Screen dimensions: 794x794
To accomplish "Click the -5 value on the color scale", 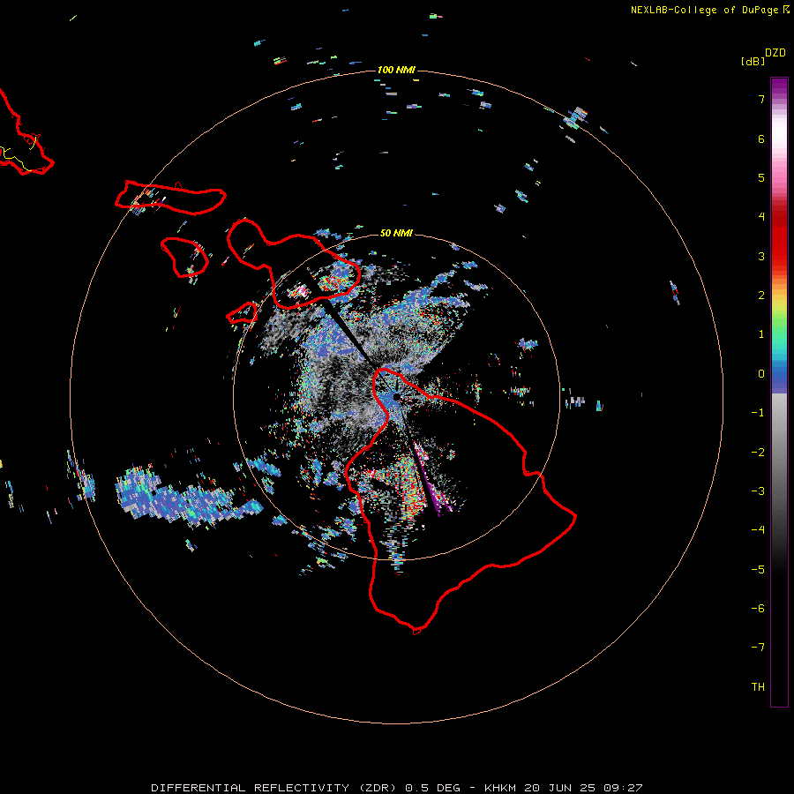I will 758,570.
